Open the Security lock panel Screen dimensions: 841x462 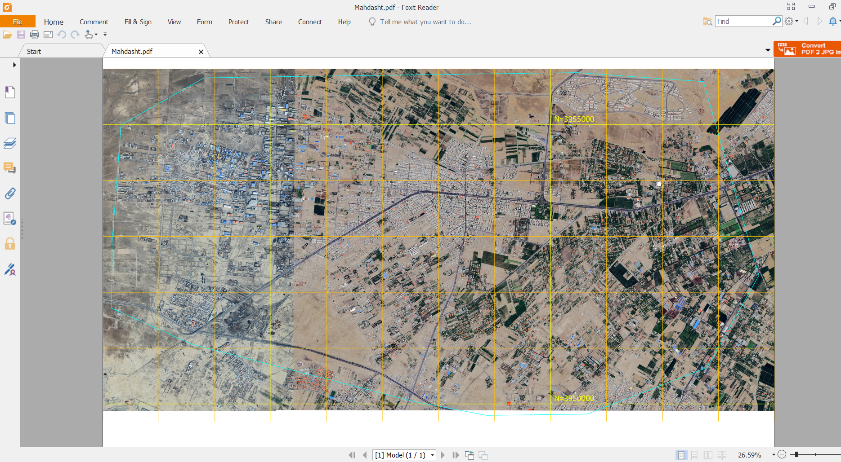coord(10,244)
